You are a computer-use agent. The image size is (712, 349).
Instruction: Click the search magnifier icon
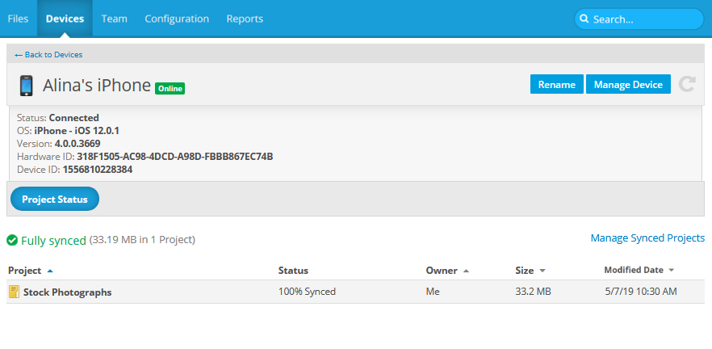(584, 19)
